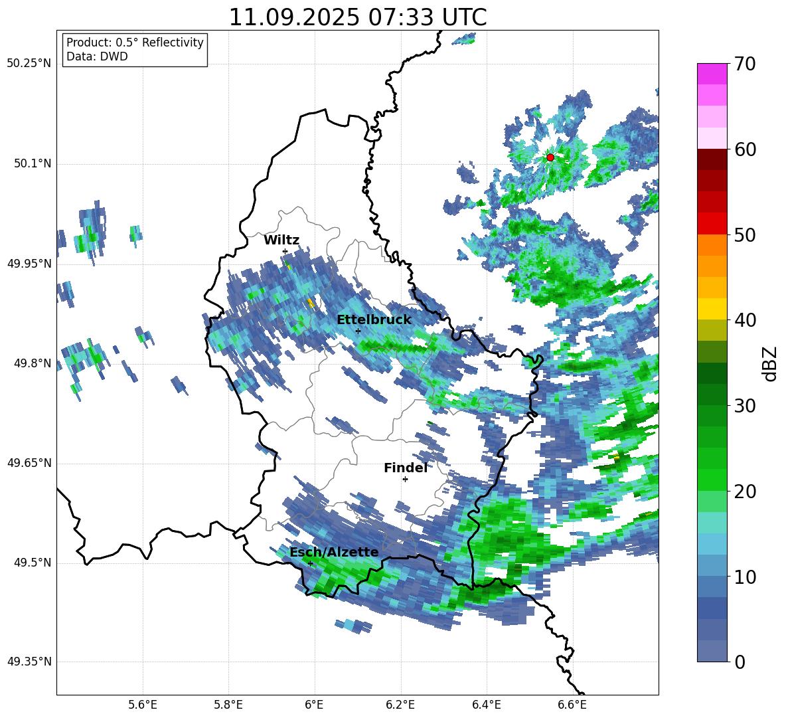Viewport: 786px width, 718px height.
Task: Click the colorbar tick label 70
Action: (x=744, y=64)
